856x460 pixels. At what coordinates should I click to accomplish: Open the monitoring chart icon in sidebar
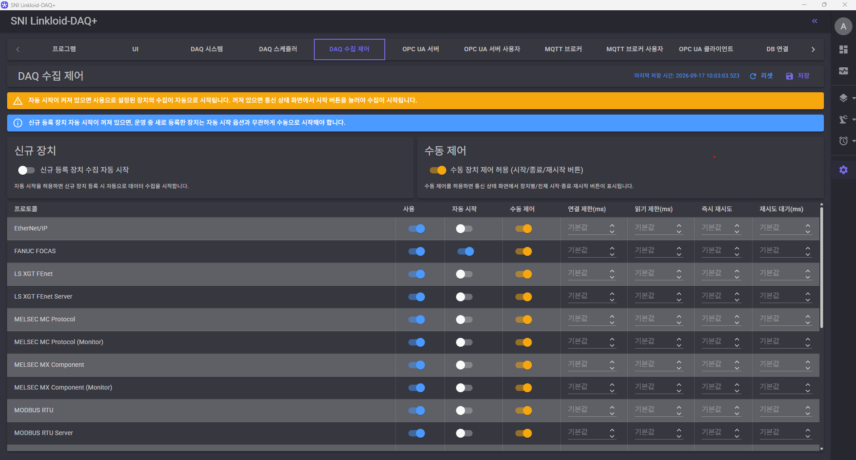coord(843,71)
